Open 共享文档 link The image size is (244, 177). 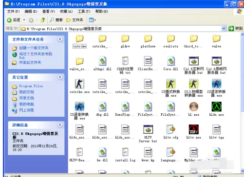click(x=26, y=98)
